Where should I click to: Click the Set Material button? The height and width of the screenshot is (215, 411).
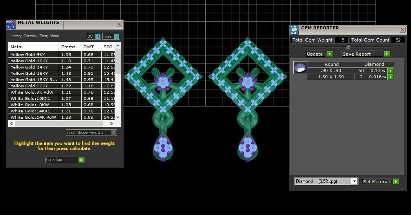pos(377,182)
